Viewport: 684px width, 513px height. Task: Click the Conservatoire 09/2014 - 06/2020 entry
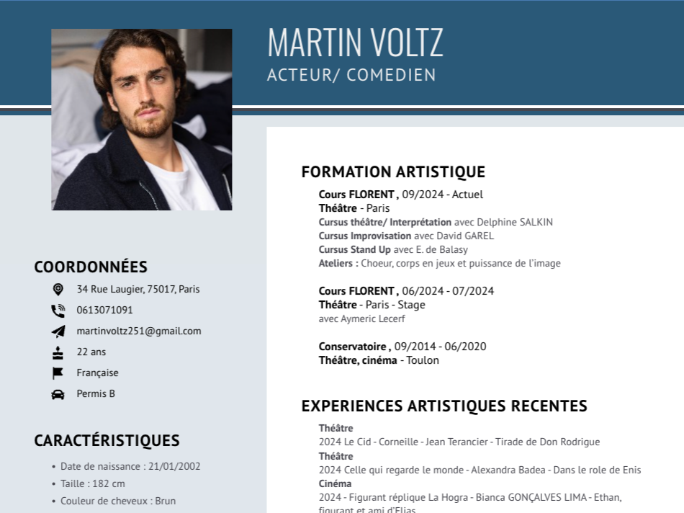402,347
